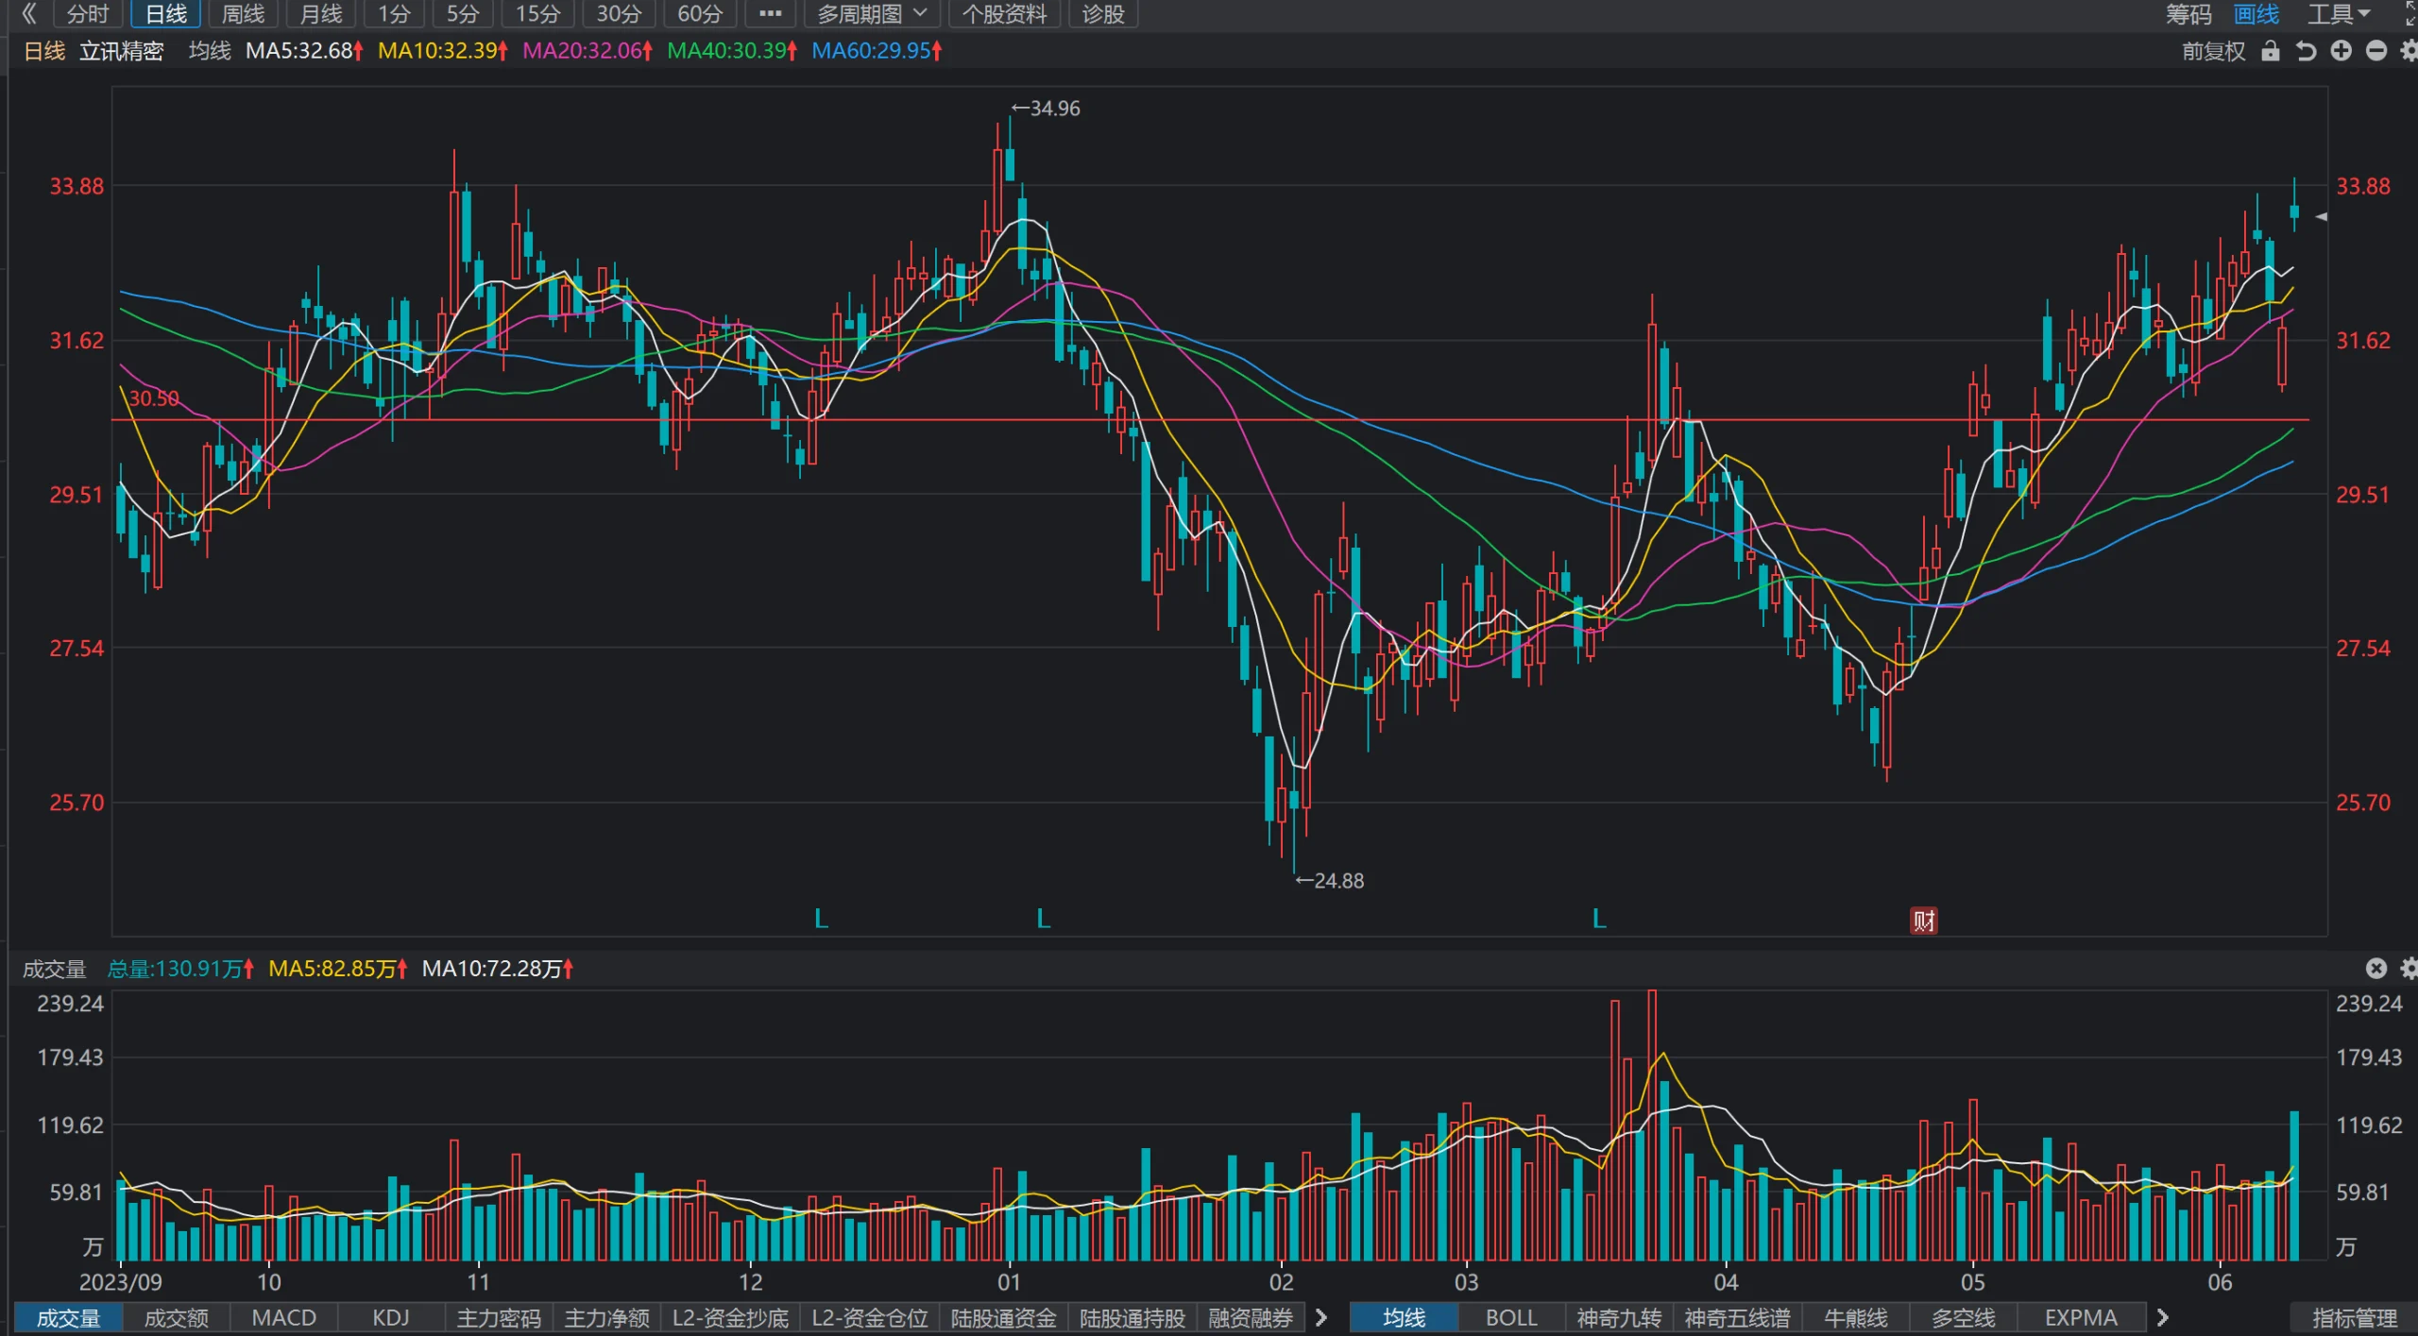2418x1336 pixels.
Task: Open main chart settings gear icon
Action: click(2409, 51)
